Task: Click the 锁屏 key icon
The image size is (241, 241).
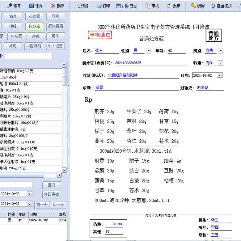Action: 193,6
